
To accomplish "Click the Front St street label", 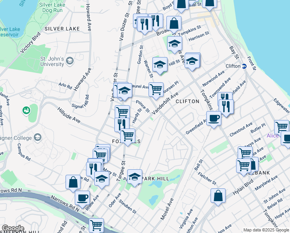I will coord(252,63).
